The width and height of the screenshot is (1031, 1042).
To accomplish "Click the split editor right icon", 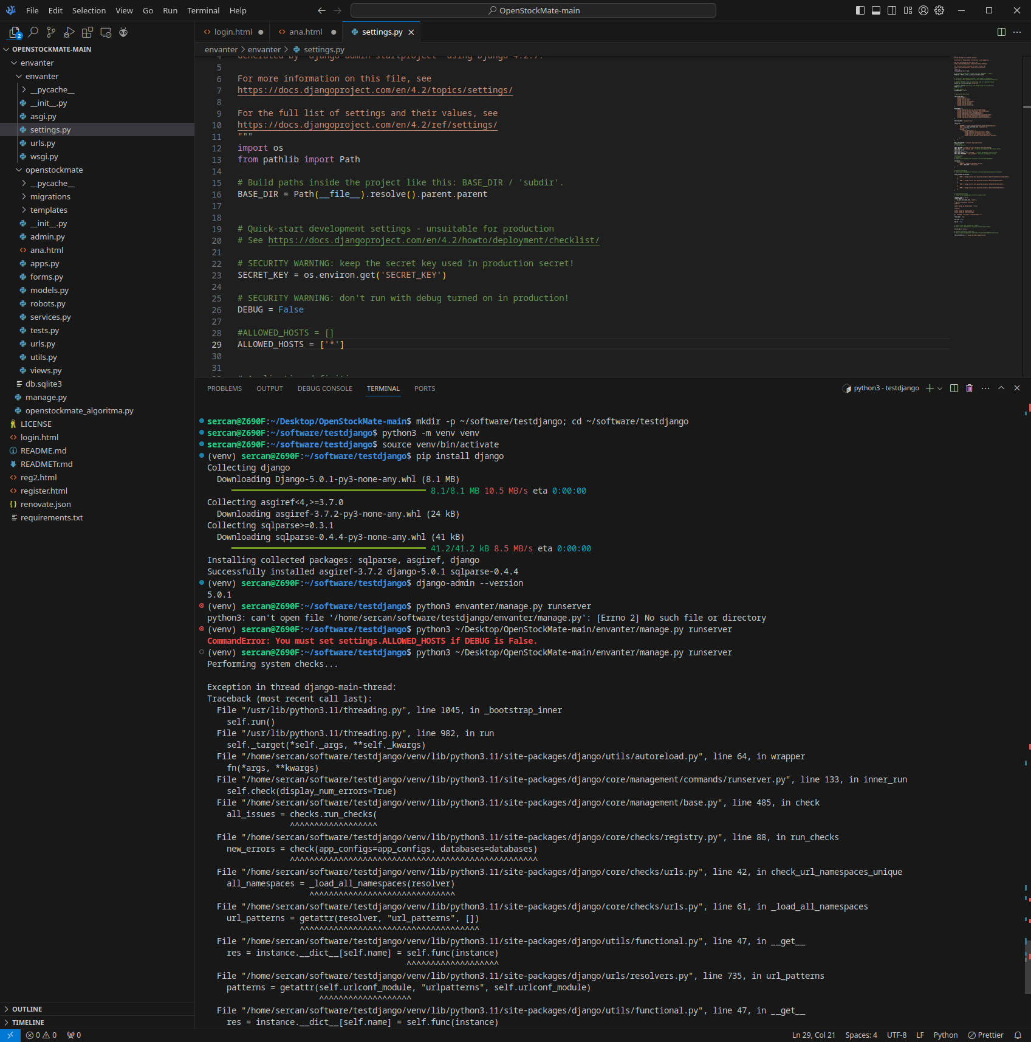I will [1001, 32].
